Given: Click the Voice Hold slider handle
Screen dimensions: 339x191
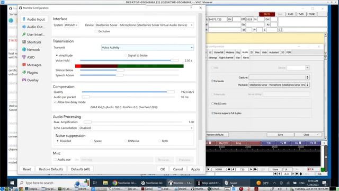Looking at the screenshot, I should tap(174, 60).
